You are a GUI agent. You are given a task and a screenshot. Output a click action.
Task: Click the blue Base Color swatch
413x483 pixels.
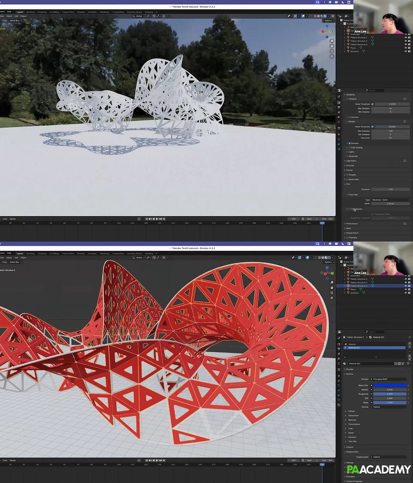389,385
